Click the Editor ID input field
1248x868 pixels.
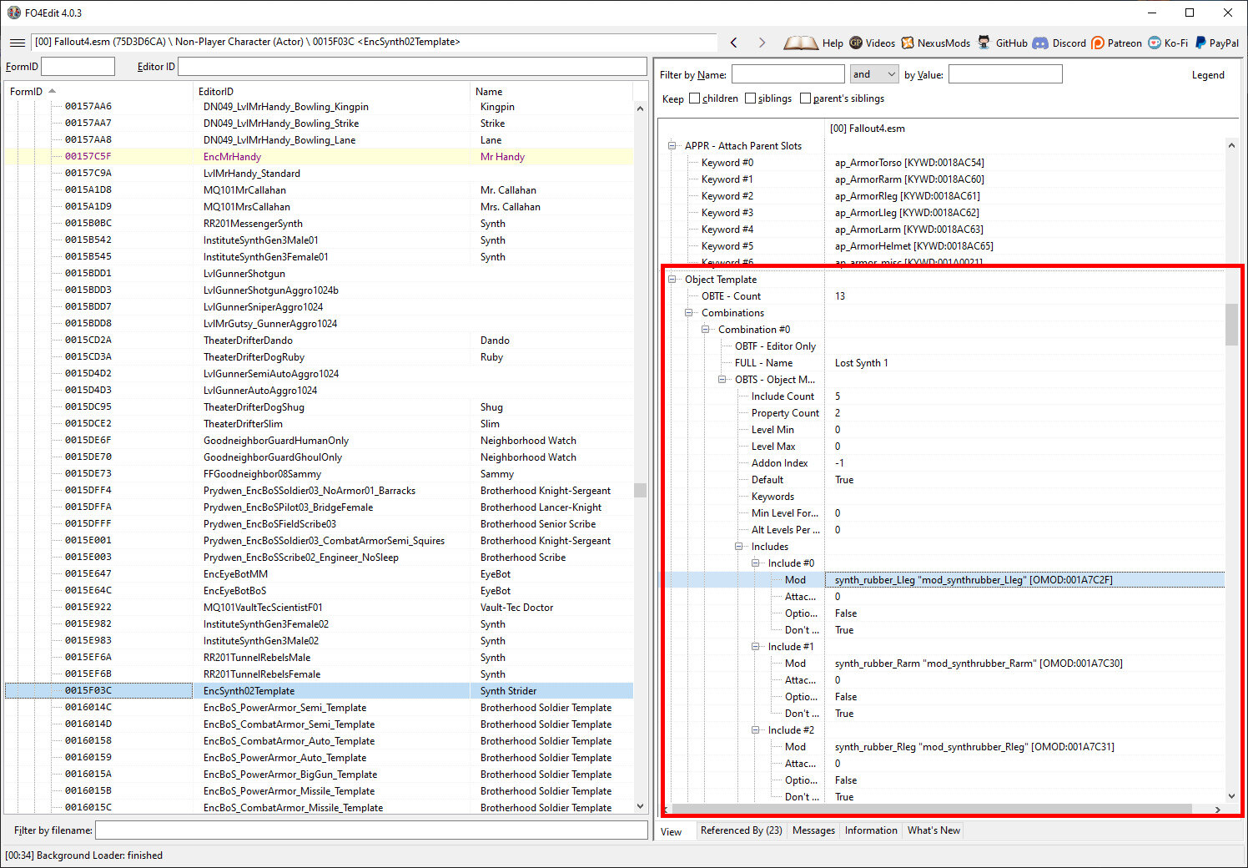[412, 67]
